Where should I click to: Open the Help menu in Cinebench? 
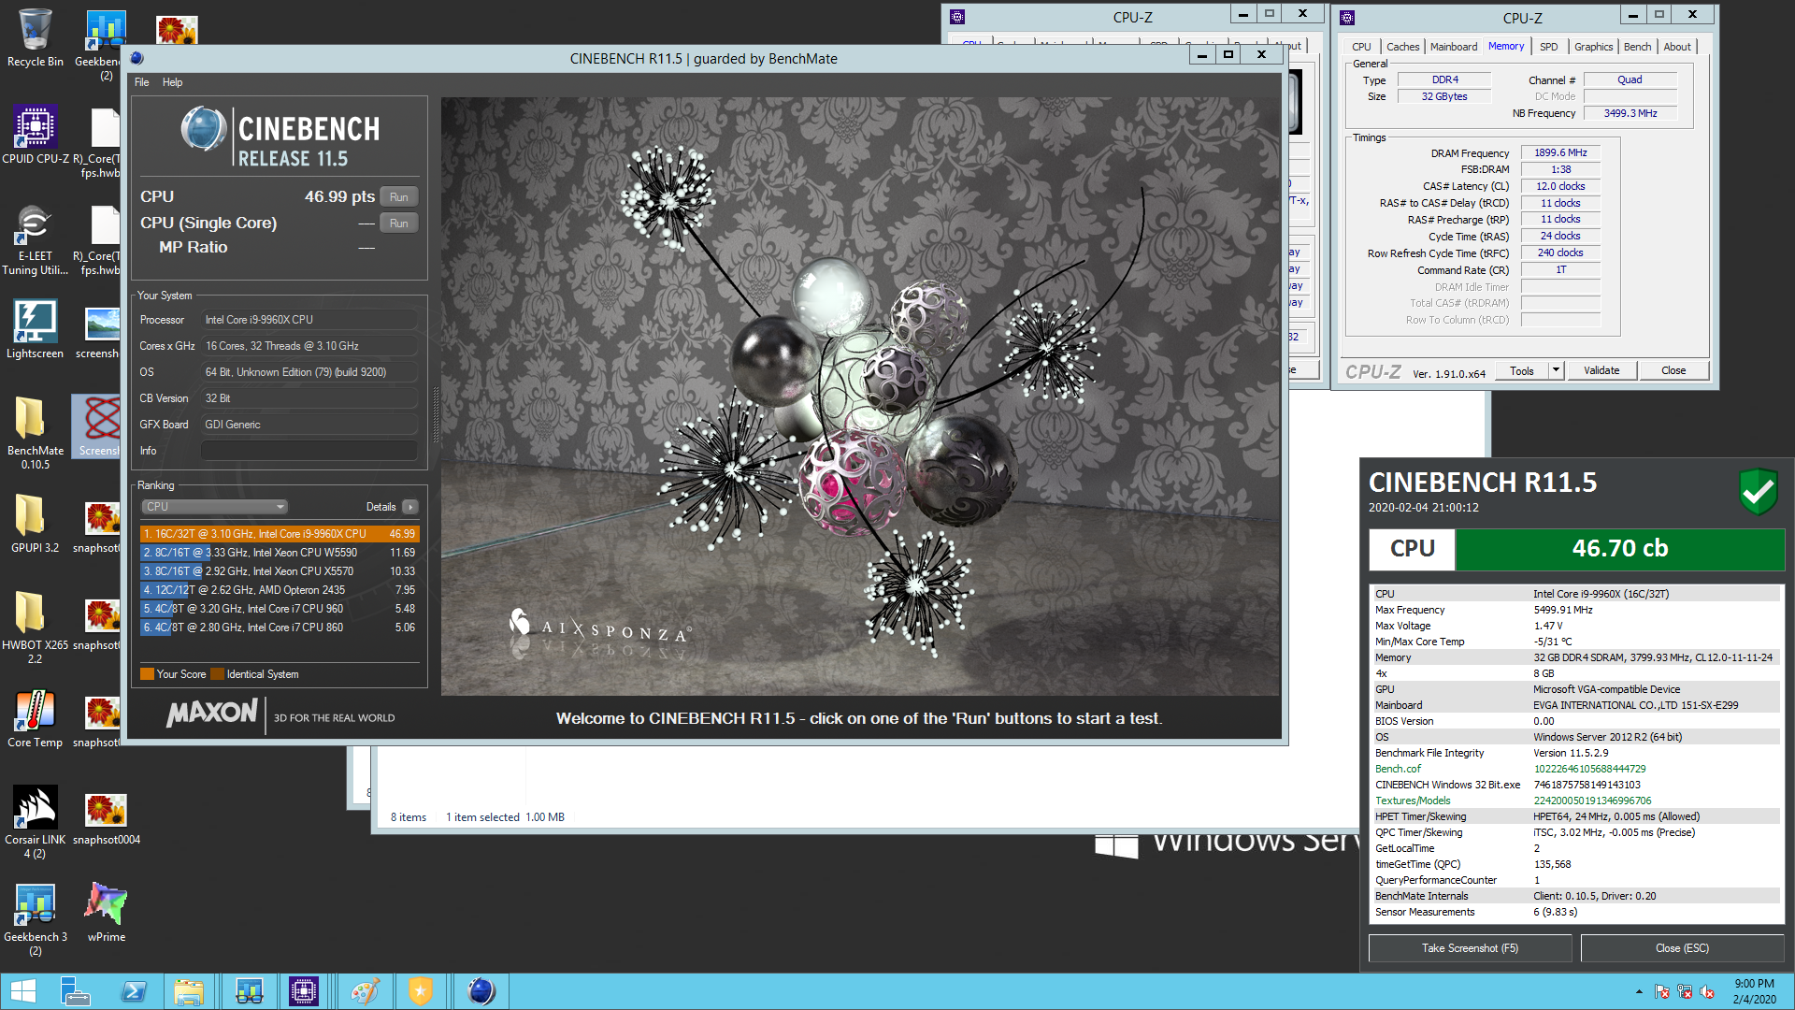(x=172, y=82)
